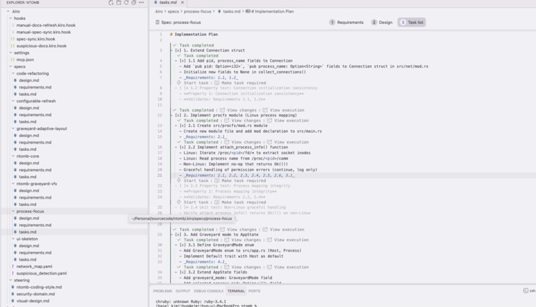Close the tasks.md editor tab
Image resolution: width=536 pixels, height=307 pixels.
(182, 3)
